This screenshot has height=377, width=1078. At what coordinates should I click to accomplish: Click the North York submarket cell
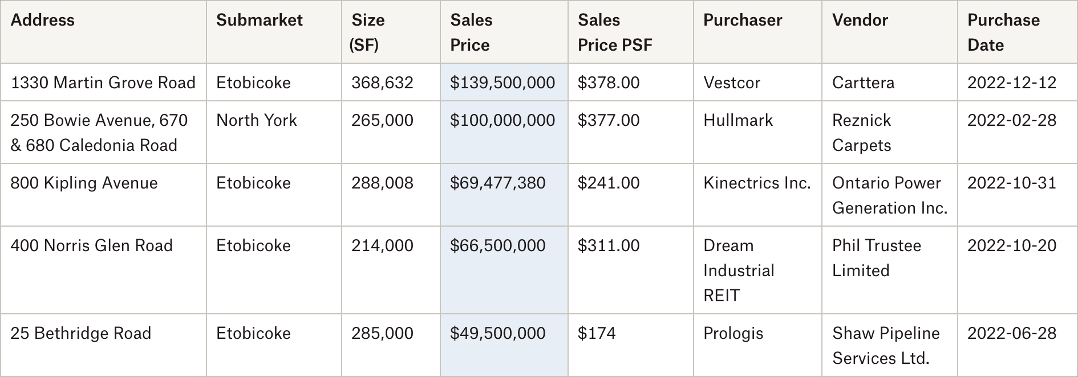[x=274, y=132]
